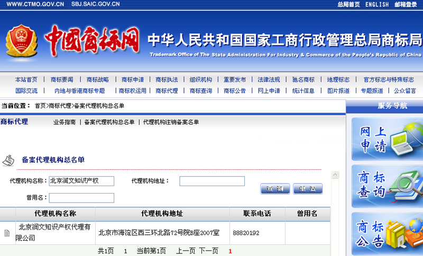This screenshot has height=256, width=423.
Task: Open 商标权运用 menu item
Action: tap(133, 91)
